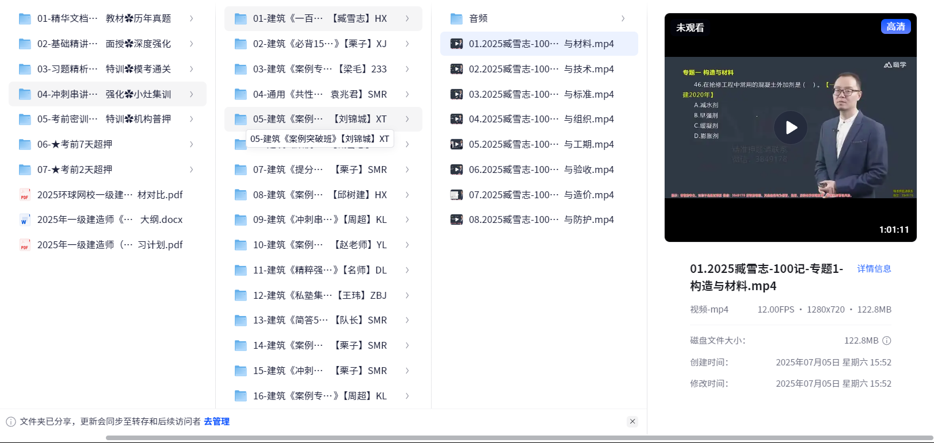Click video icon of 05.2025臧雪志 与工期.mp4
Viewport: 934px width, 443px height.
[x=456, y=144]
